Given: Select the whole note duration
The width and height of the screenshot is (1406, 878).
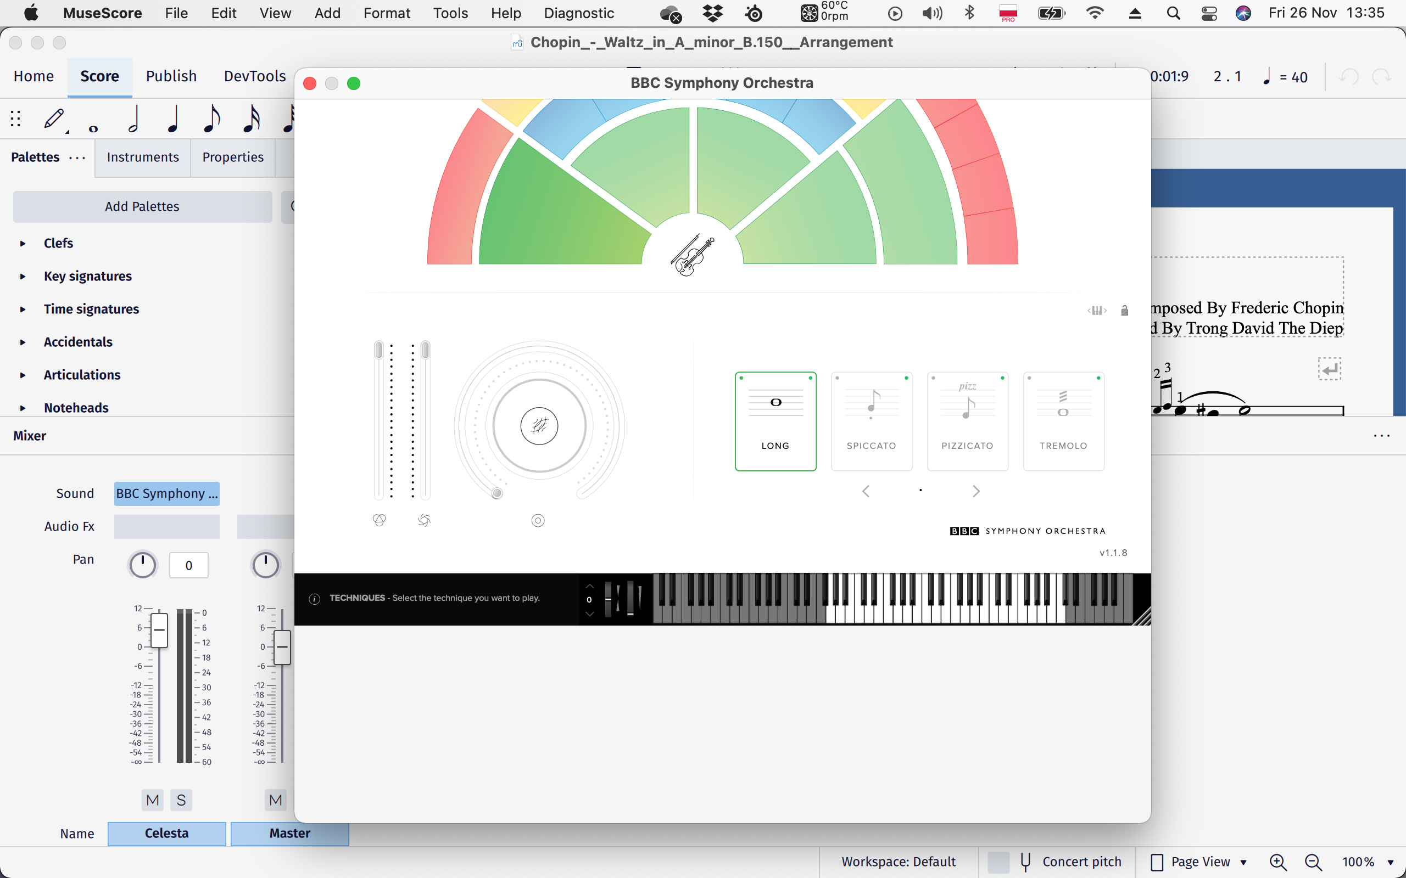Looking at the screenshot, I should (x=93, y=122).
